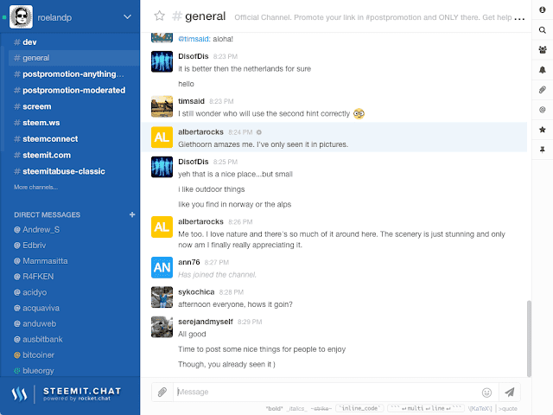Click the roelandp profile avatar
553x415 pixels.
(x=21, y=16)
